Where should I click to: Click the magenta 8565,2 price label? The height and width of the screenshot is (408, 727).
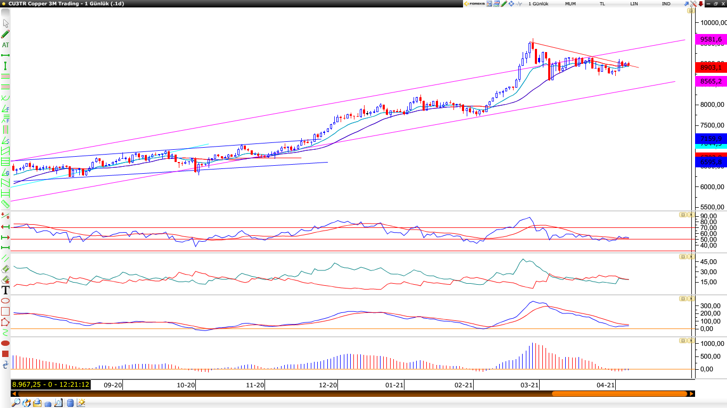(711, 81)
